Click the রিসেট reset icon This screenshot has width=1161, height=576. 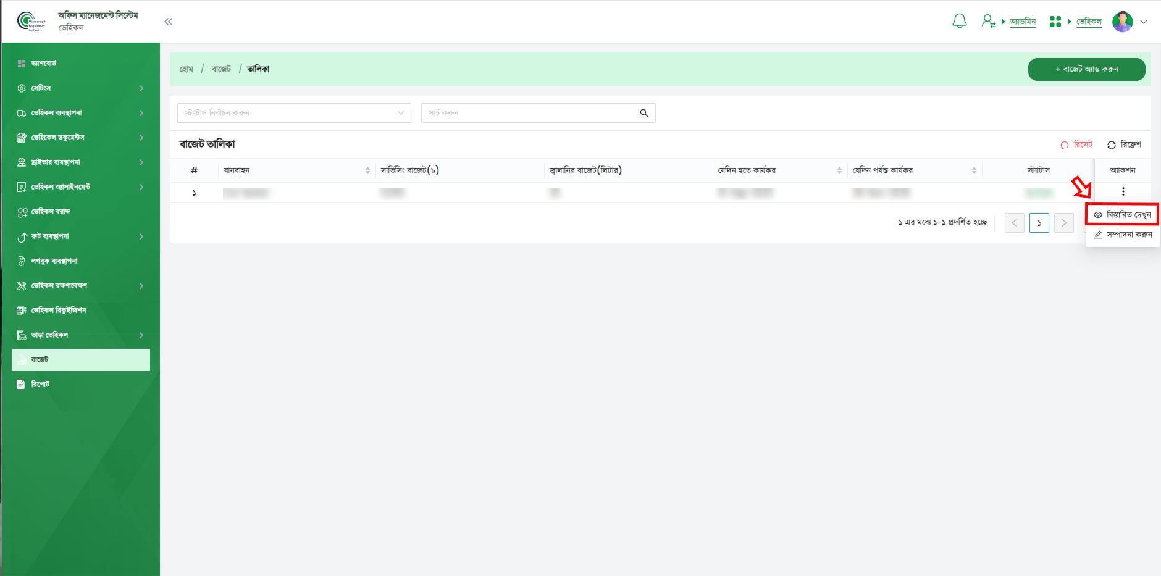pyautogui.click(x=1065, y=145)
